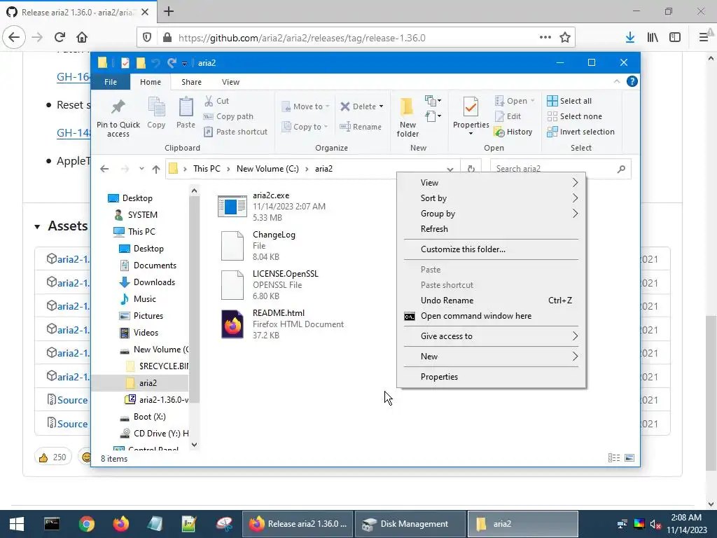
Task: Open recent locations dropdown arrow
Action: (141, 169)
